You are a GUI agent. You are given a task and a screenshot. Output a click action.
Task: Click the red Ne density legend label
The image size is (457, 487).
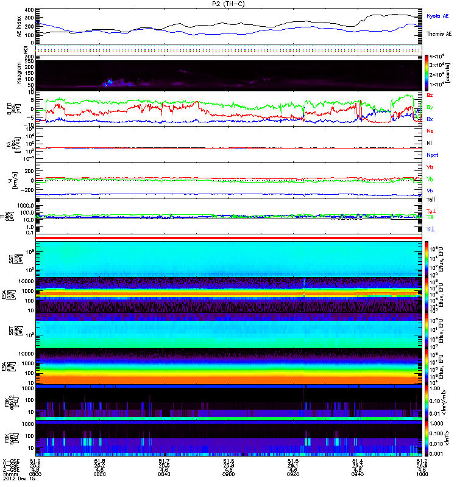coord(430,131)
